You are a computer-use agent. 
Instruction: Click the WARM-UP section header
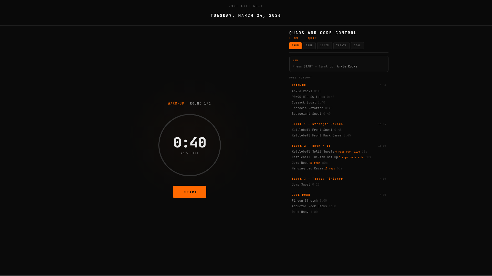[x=299, y=86]
